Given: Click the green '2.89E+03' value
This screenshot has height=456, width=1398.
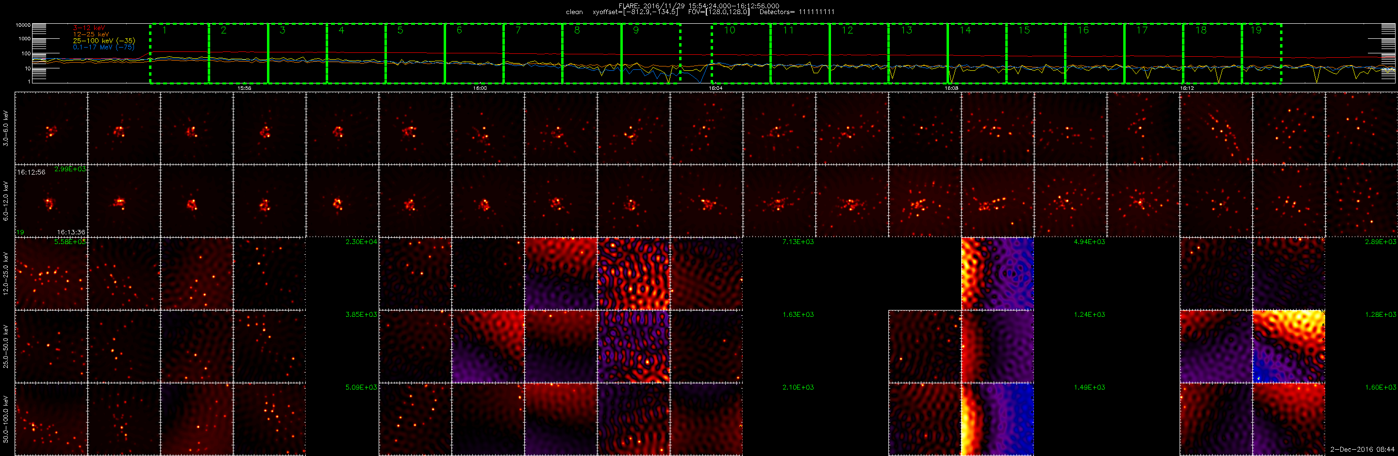Looking at the screenshot, I should (1381, 242).
